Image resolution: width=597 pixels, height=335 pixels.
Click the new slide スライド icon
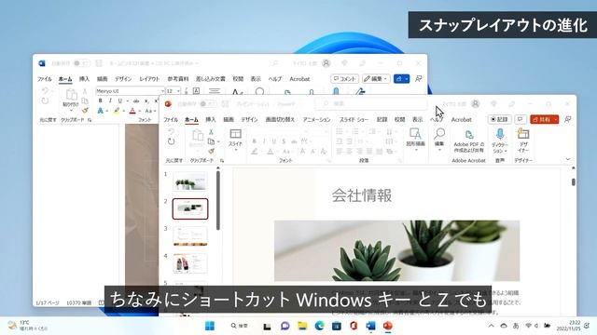235,134
